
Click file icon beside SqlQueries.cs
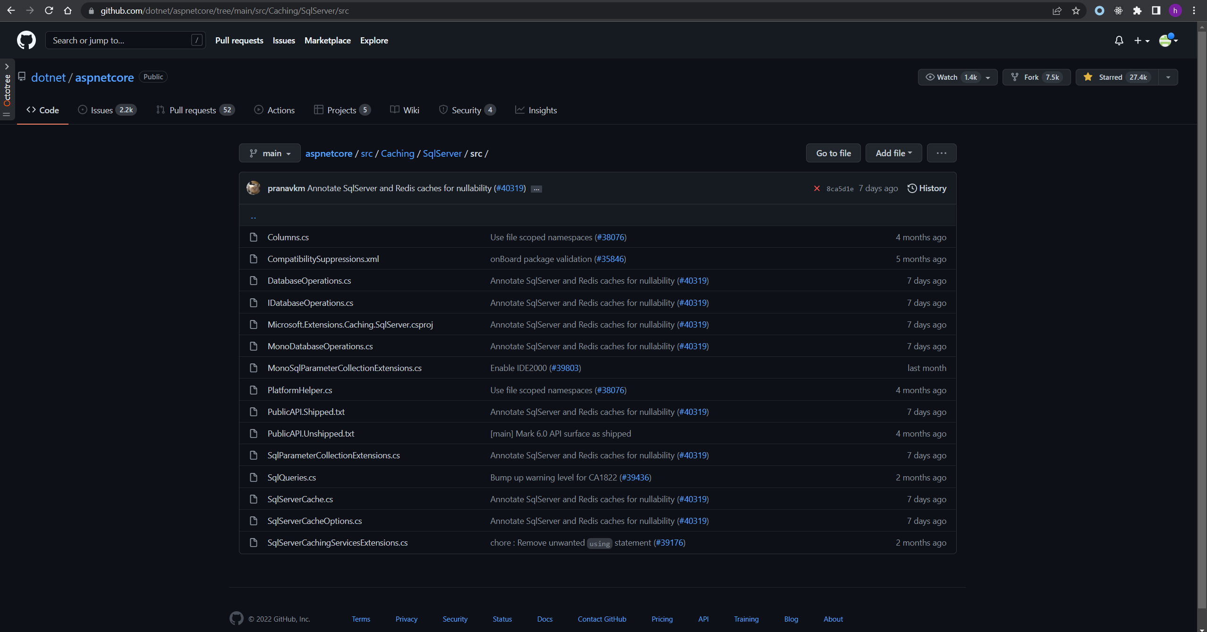tap(254, 477)
